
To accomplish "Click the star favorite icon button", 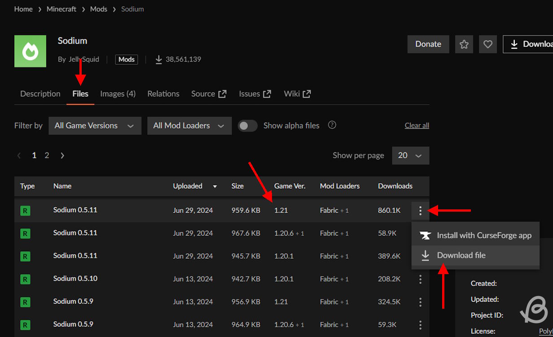I will click(464, 44).
